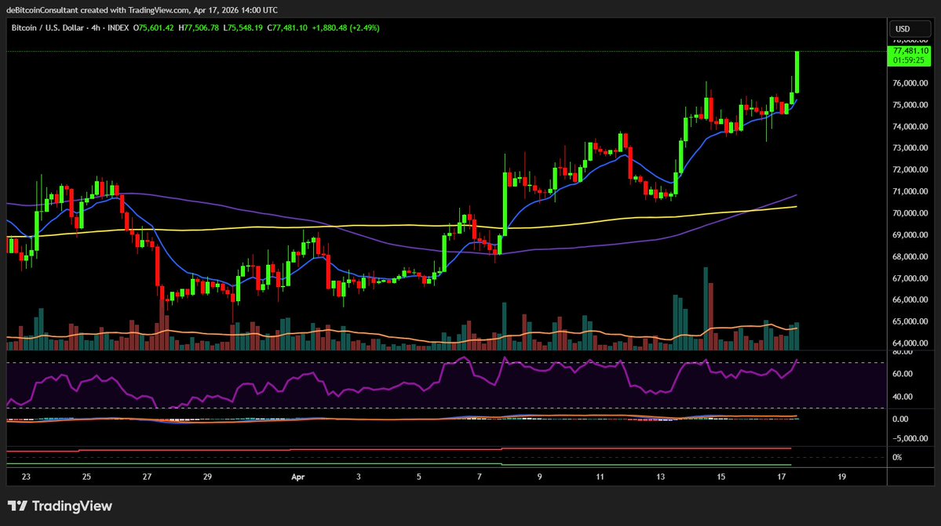Select the 4h interval label in the header

click(96, 27)
